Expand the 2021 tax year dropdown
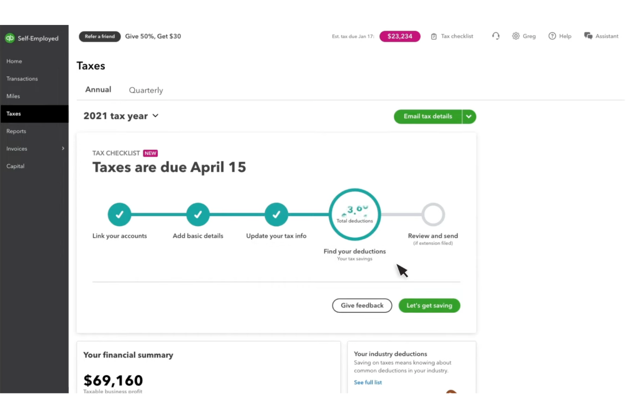 pyautogui.click(x=121, y=116)
